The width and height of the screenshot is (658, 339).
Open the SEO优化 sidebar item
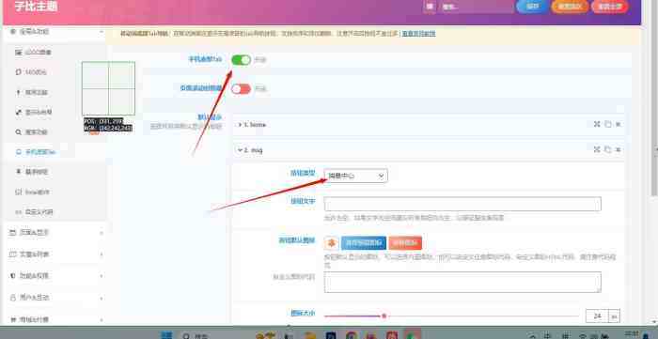tap(31, 72)
